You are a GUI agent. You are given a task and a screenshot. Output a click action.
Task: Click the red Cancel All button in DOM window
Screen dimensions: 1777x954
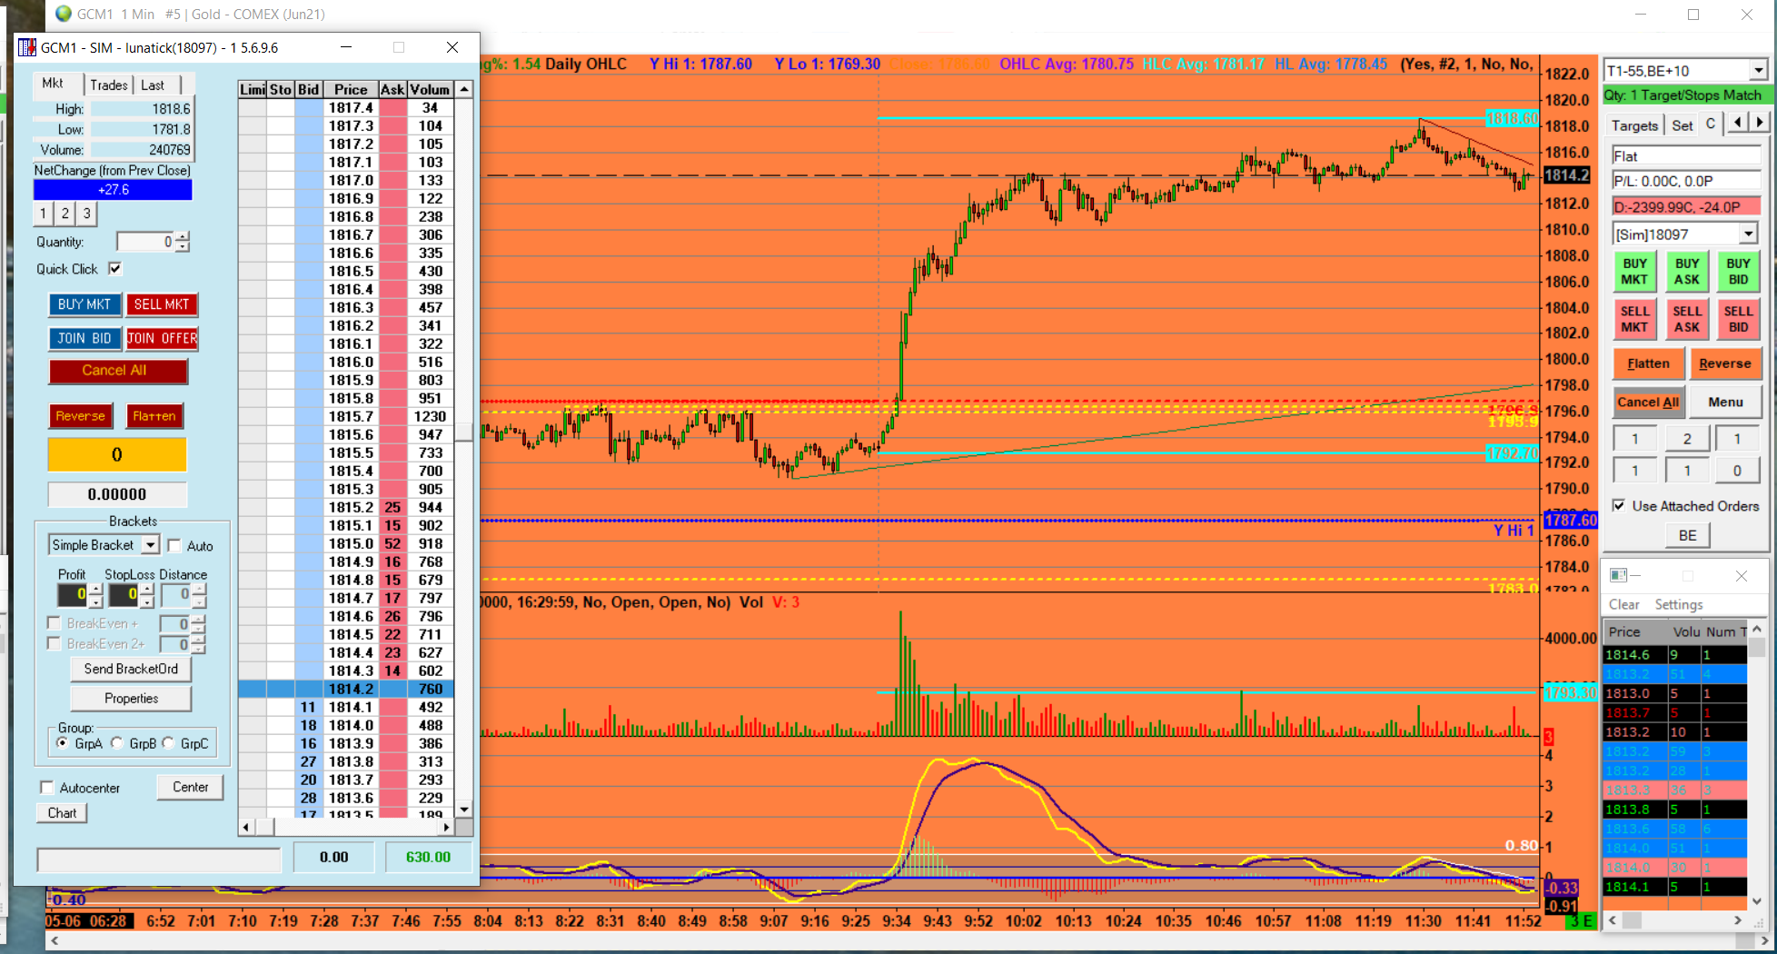118,371
